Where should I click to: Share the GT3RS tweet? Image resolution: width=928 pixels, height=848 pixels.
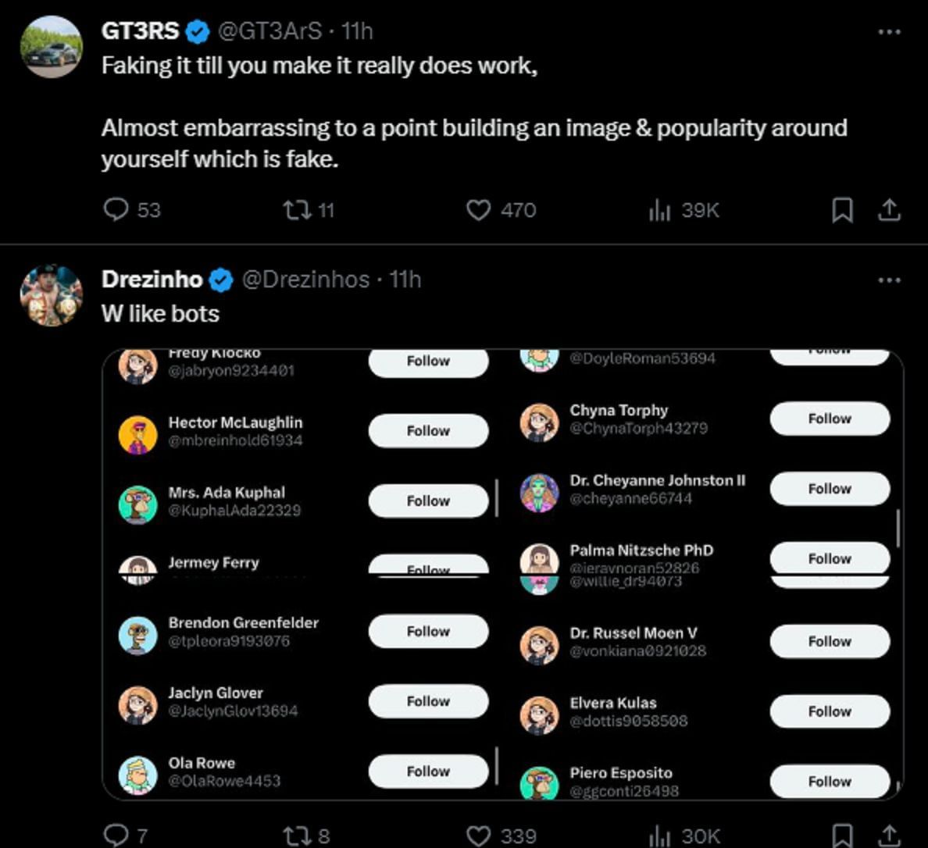[x=890, y=209]
